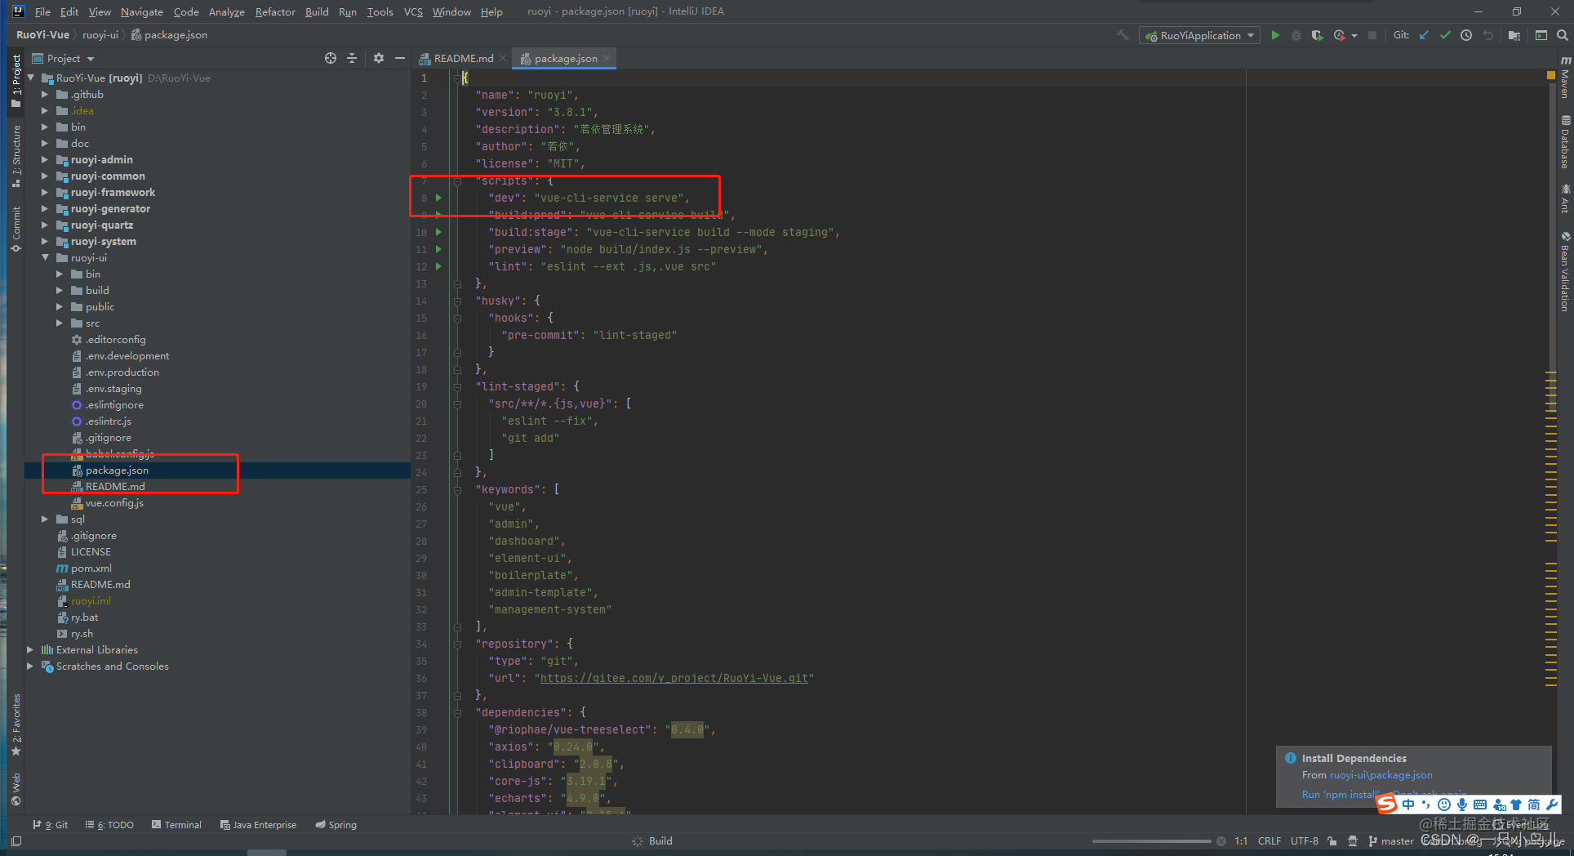
Task: Run the RuoYiApplication configuration
Action: coord(1275,35)
